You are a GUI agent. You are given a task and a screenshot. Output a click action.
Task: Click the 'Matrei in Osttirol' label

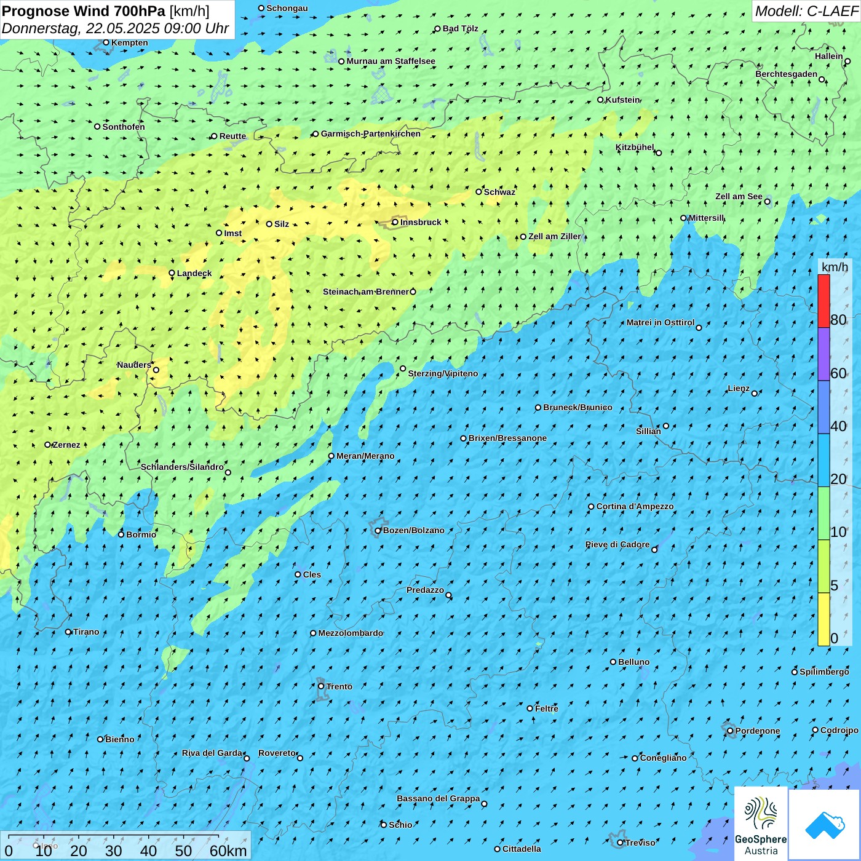pyautogui.click(x=661, y=322)
